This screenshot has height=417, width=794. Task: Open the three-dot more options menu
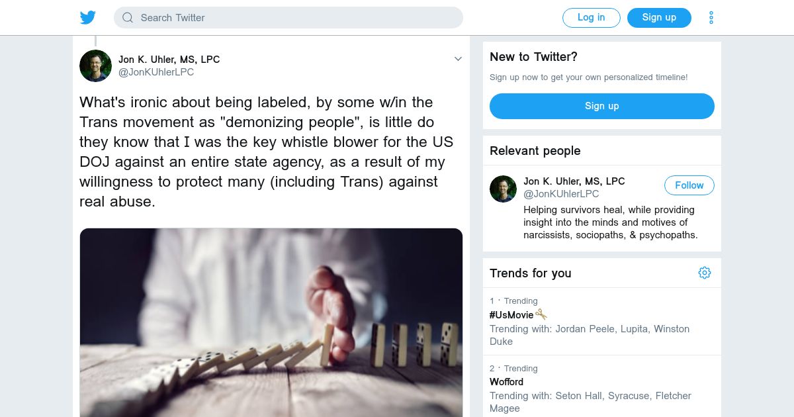click(x=711, y=18)
